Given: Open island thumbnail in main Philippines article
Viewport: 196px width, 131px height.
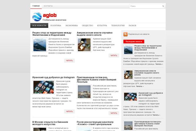Looking at the screenshot, I should [x=40, y=45].
